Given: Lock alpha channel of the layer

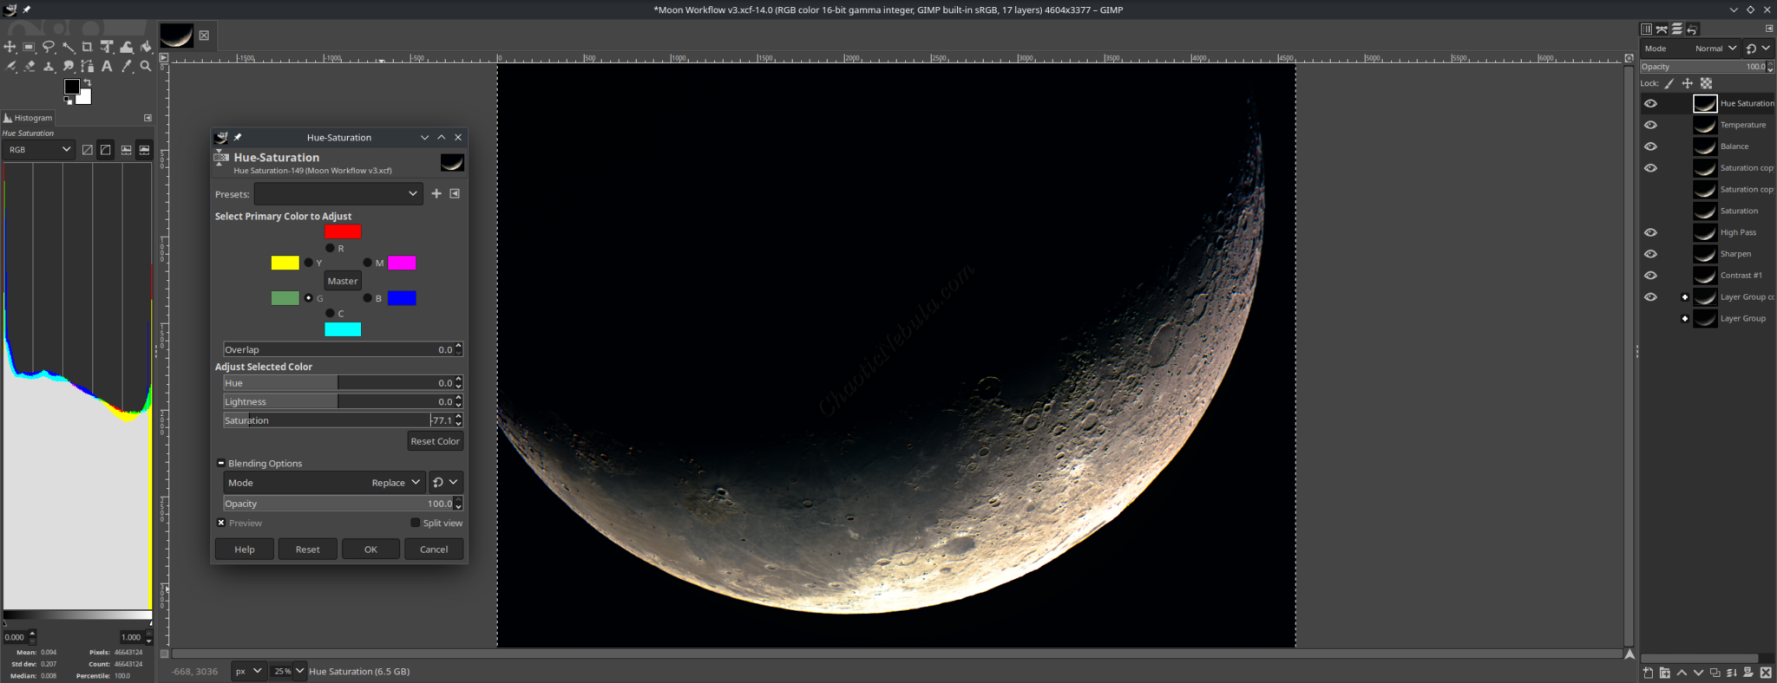Looking at the screenshot, I should pos(1706,83).
